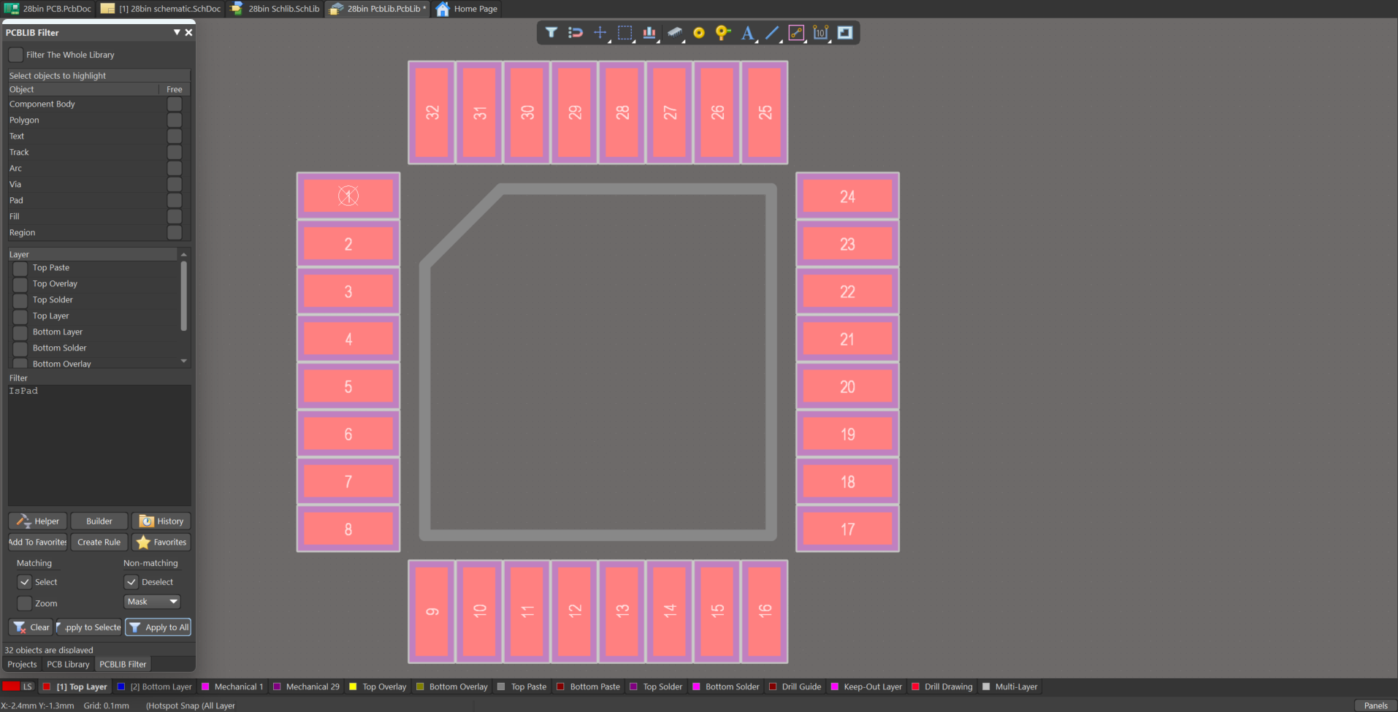Activate the Snap magnet icon
The height and width of the screenshot is (712, 1398).
pos(576,33)
